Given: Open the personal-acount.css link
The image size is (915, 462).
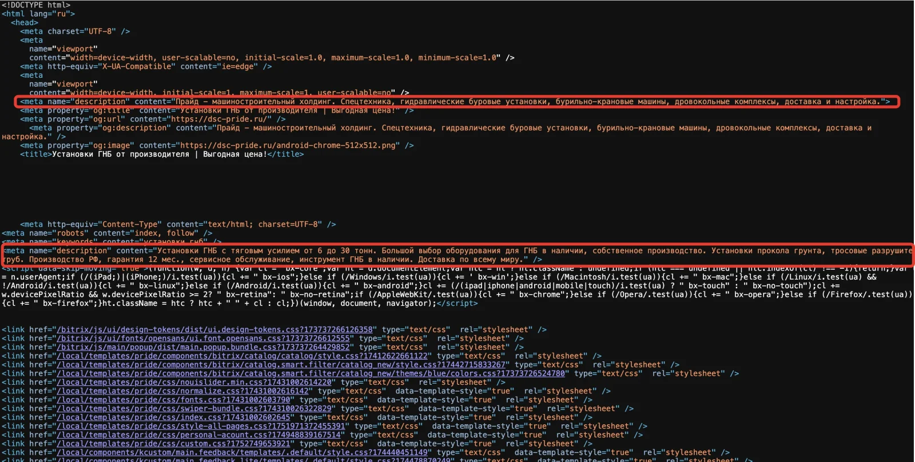Looking at the screenshot, I should [198, 435].
